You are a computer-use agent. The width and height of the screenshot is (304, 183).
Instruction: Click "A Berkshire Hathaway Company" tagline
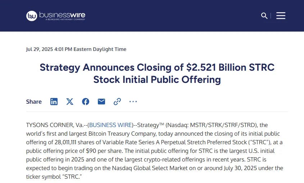(65, 19)
